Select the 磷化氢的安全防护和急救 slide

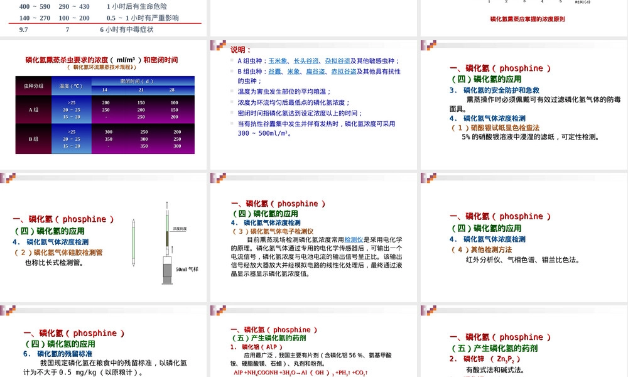[x=524, y=104]
